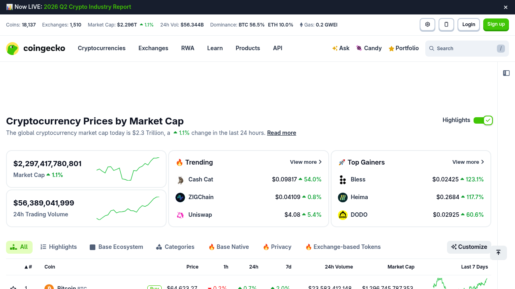The image size is (515, 289).
Task: Click the search magnifier icon
Action: (432, 49)
